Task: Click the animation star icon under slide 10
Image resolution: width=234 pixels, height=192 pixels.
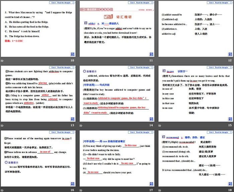Action: coord(2,60)
